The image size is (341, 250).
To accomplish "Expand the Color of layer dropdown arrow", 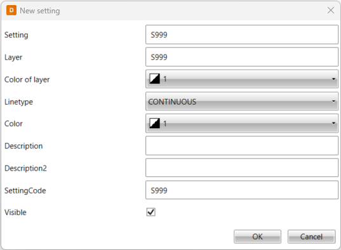I will tap(333, 79).
